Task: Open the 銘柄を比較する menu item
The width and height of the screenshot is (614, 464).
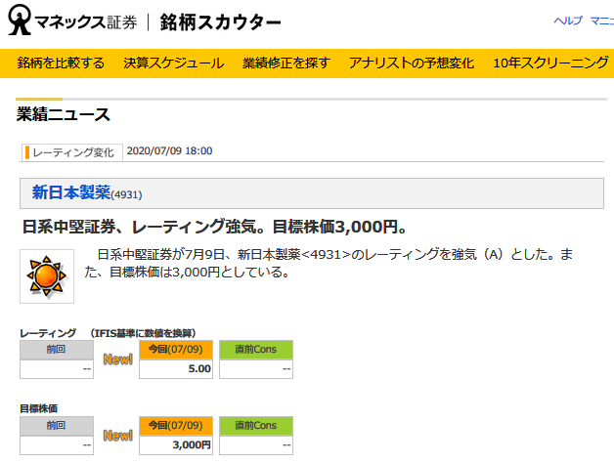Action: click(x=61, y=63)
